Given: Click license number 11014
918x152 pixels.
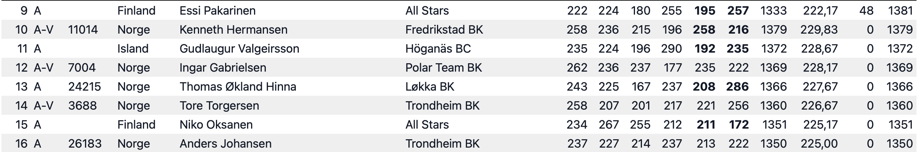Looking at the screenshot, I should (83, 30).
